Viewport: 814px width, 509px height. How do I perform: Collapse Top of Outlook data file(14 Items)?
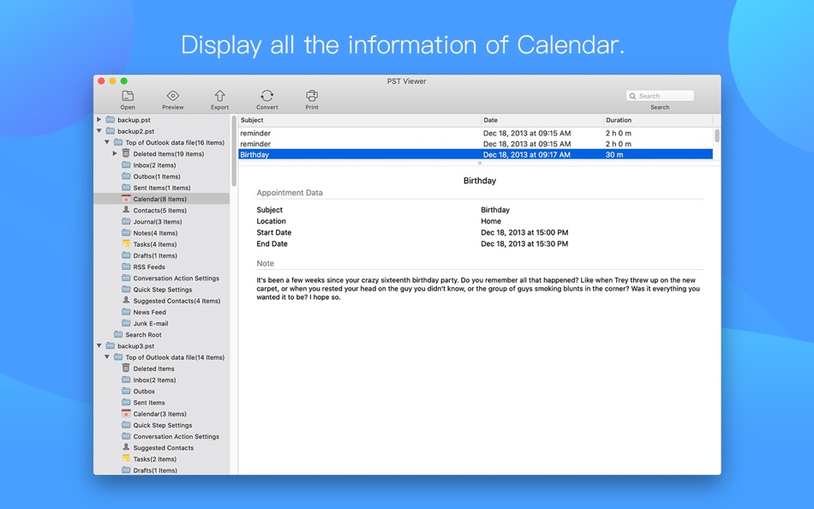(107, 356)
